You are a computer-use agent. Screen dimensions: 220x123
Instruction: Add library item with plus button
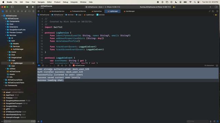pos(210,7)
